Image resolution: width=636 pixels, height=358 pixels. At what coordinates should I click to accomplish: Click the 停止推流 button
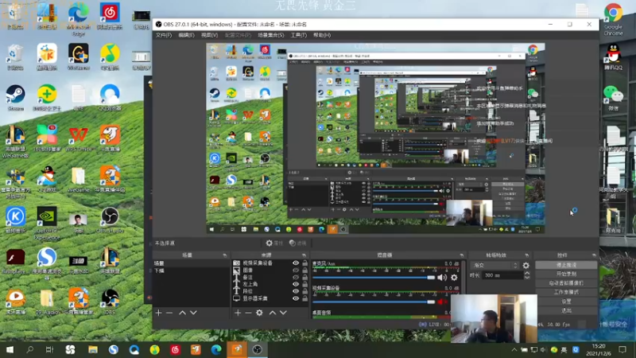tap(566, 265)
